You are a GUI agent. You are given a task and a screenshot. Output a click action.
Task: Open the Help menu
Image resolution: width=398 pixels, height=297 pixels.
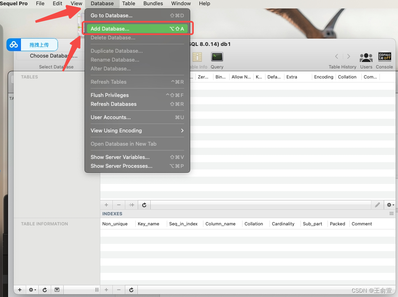204,4
